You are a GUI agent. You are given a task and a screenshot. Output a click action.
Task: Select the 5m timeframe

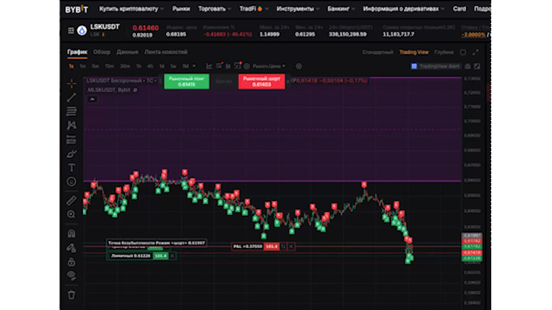95,66
